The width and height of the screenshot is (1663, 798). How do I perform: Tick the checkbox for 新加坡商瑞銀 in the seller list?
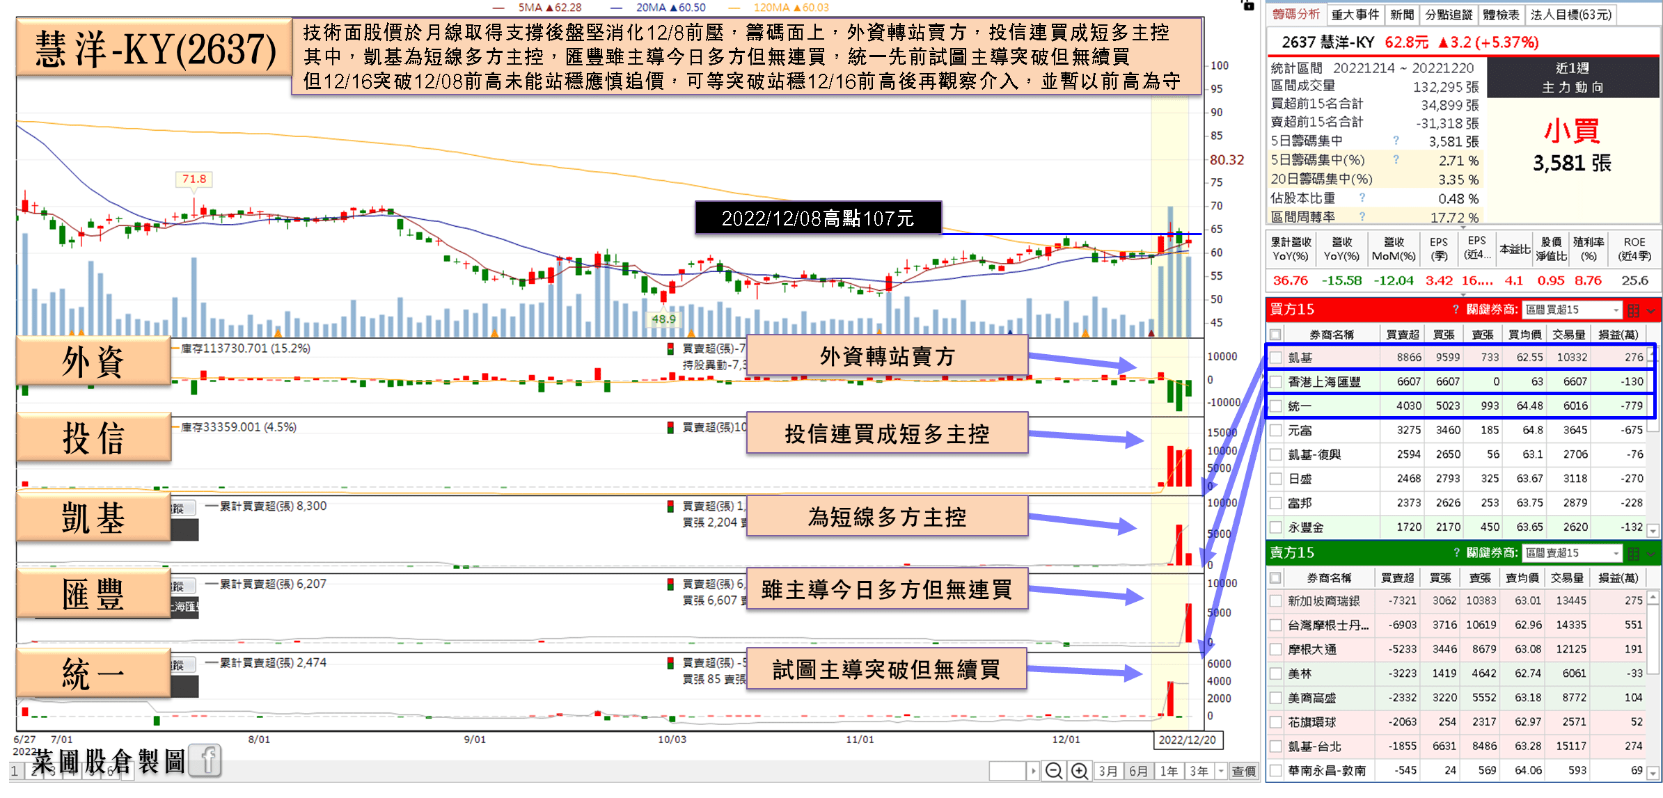[1275, 600]
